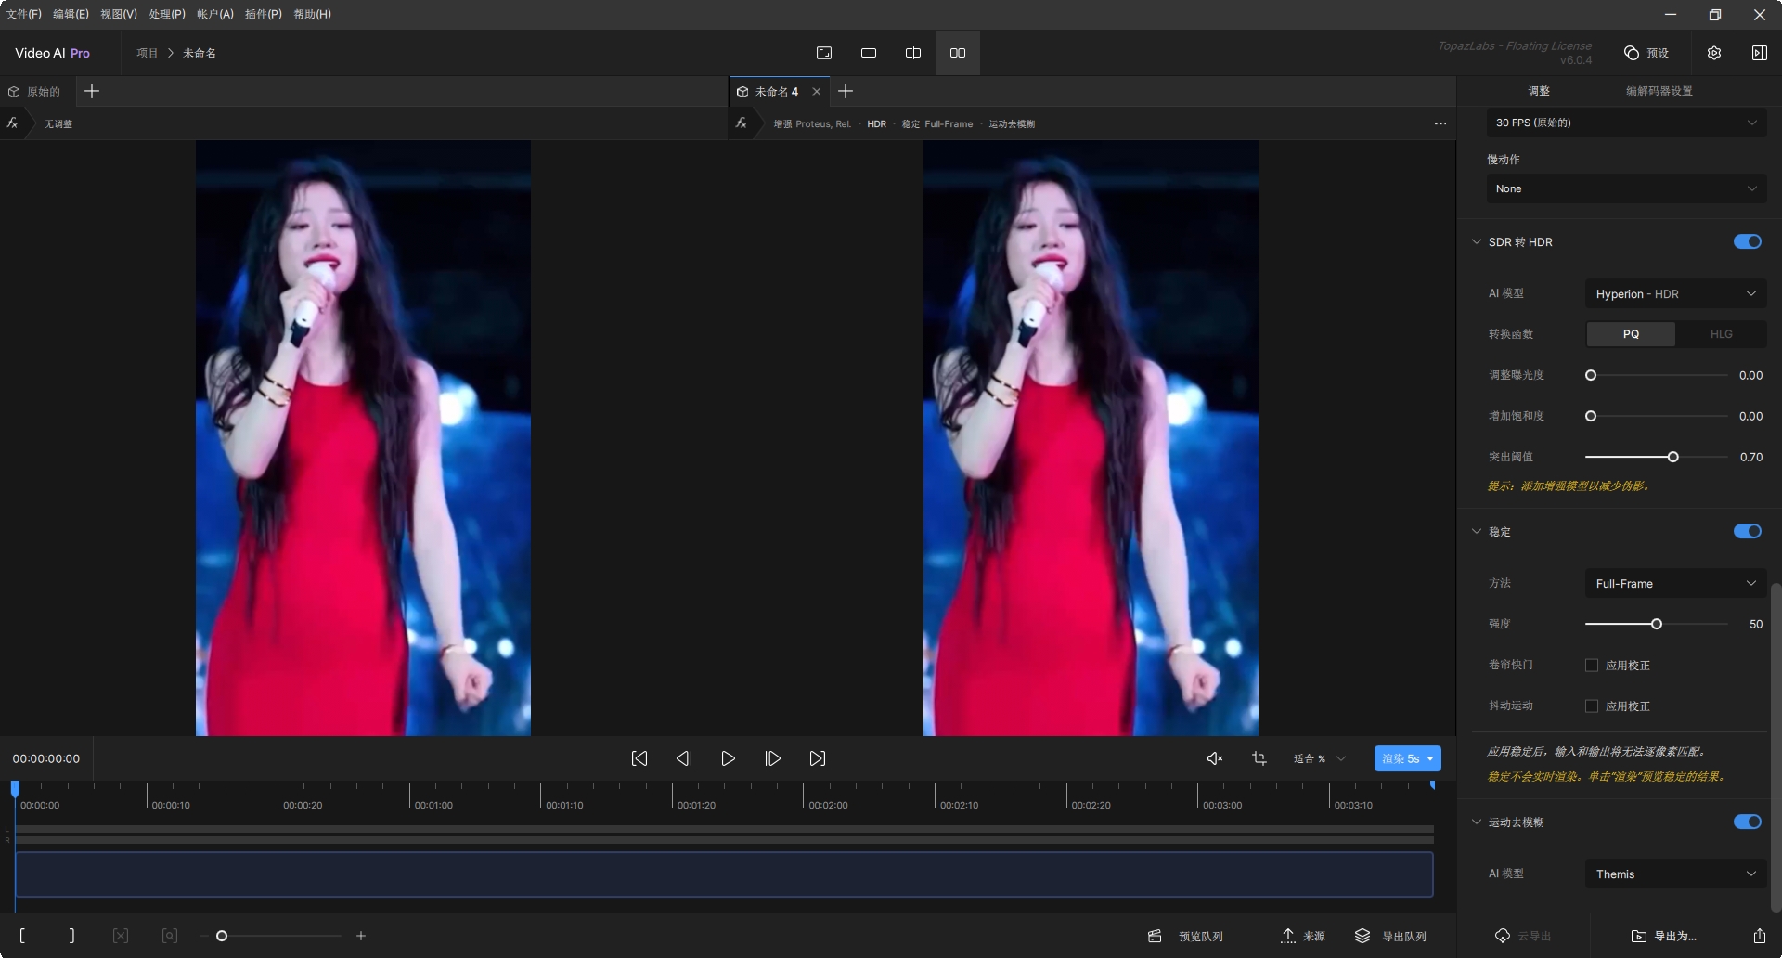Open the Full-Frame method dropdown
1782x958 pixels.
pos(1675,583)
